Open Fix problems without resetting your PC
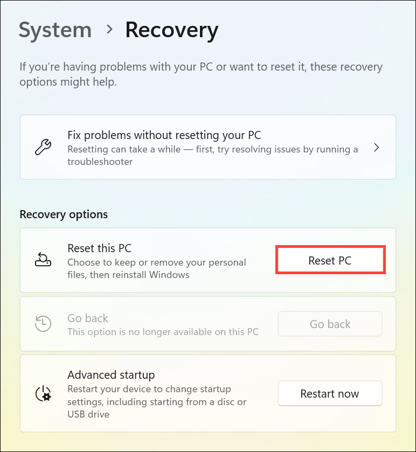The width and height of the screenshot is (416, 452). tap(164, 135)
